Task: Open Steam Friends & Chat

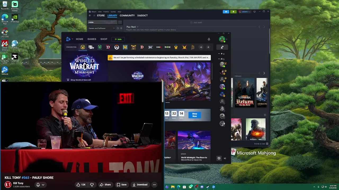Action: [x=261, y=144]
